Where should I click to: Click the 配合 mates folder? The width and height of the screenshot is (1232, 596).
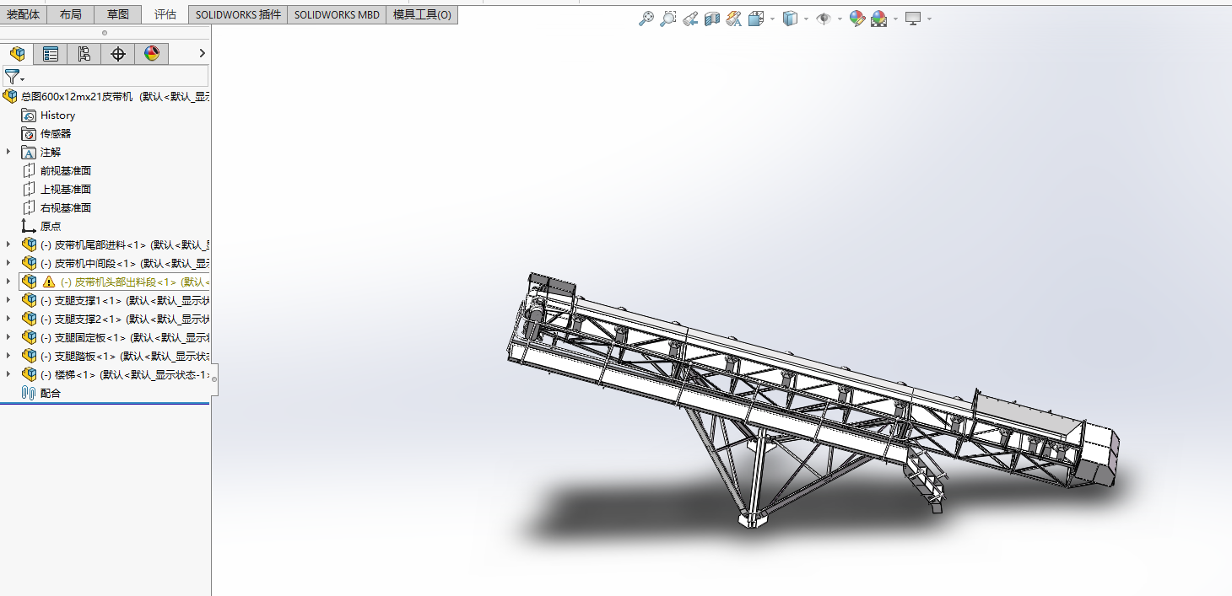pos(50,393)
